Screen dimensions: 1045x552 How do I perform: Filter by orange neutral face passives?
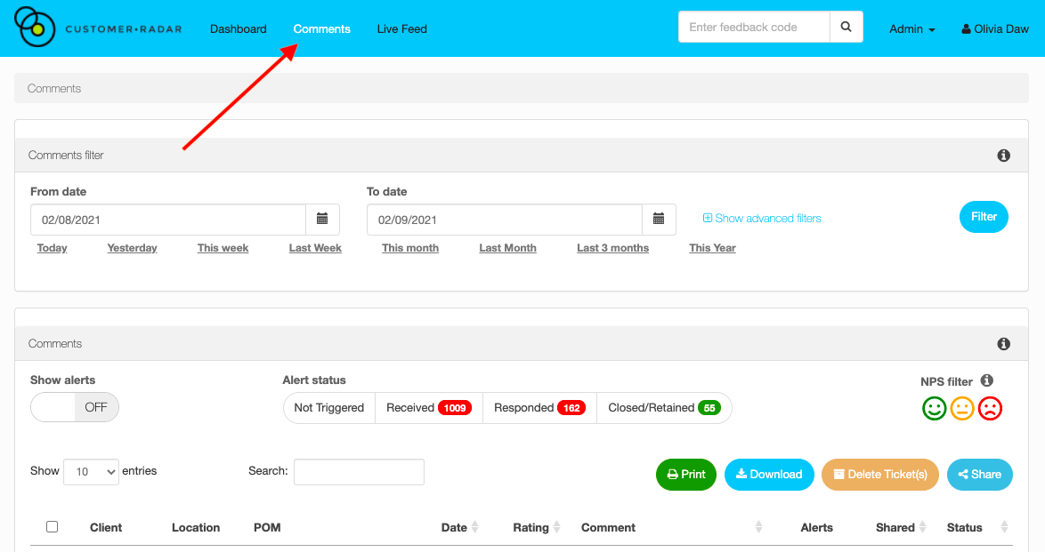[961, 408]
